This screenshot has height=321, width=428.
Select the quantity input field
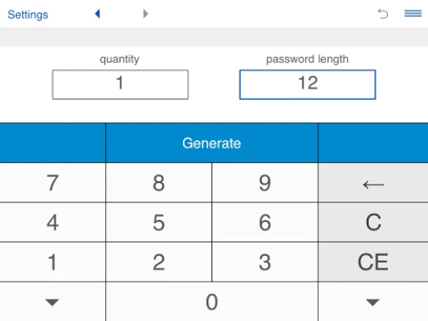click(x=120, y=84)
